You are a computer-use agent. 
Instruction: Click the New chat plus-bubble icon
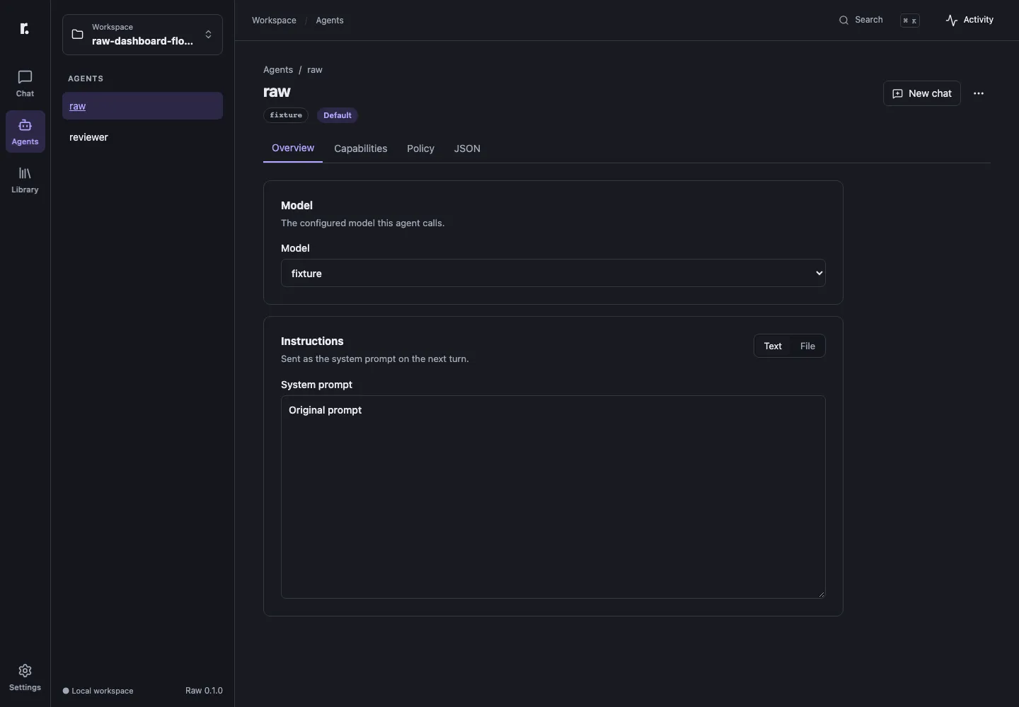click(x=897, y=94)
